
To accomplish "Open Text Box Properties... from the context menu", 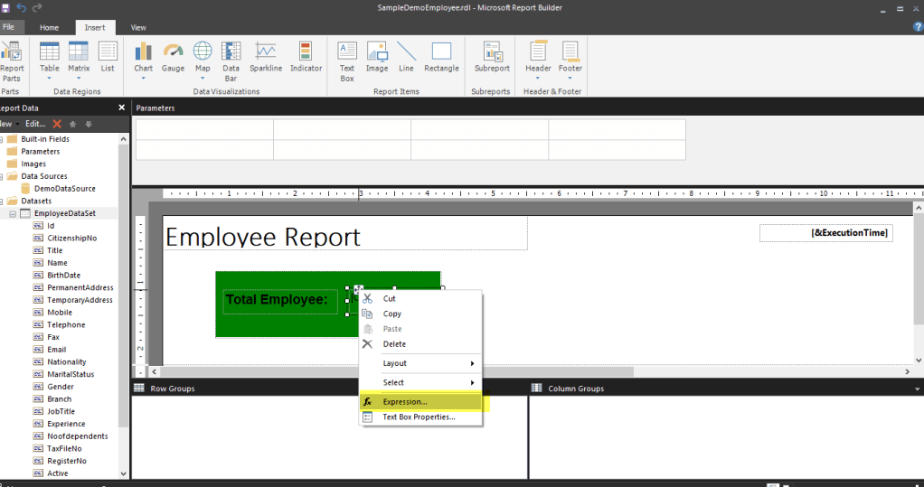I will 419,417.
